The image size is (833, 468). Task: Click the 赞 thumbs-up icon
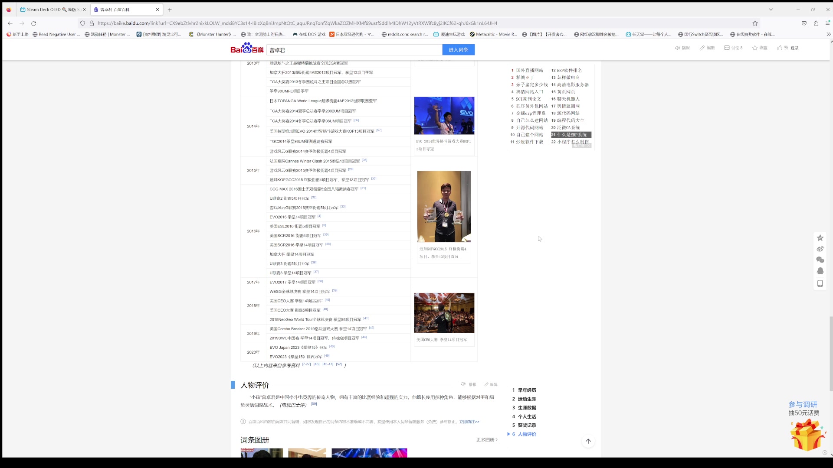(x=780, y=48)
